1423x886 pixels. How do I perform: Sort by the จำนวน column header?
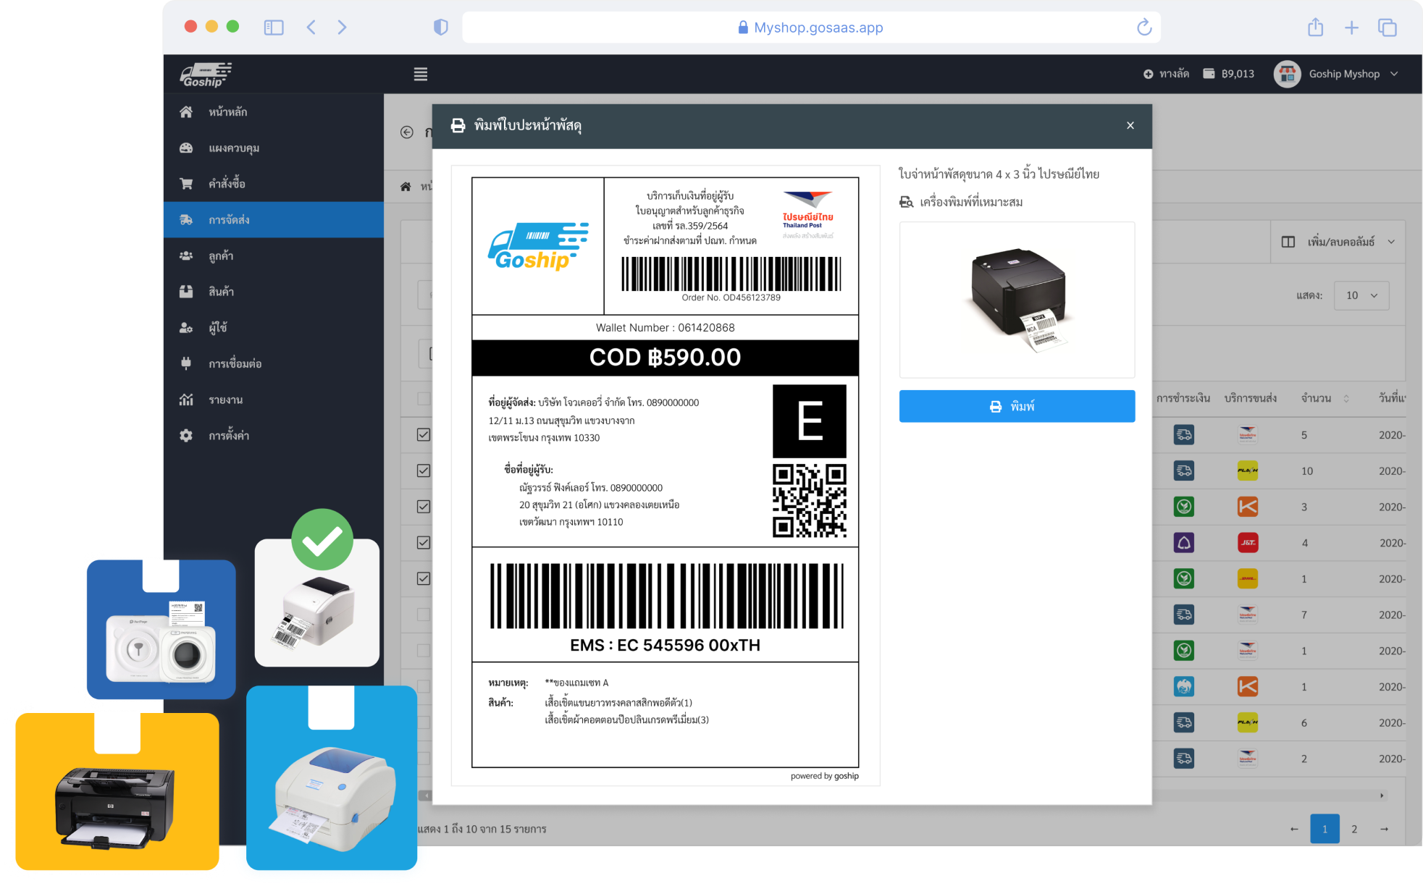click(x=1325, y=398)
